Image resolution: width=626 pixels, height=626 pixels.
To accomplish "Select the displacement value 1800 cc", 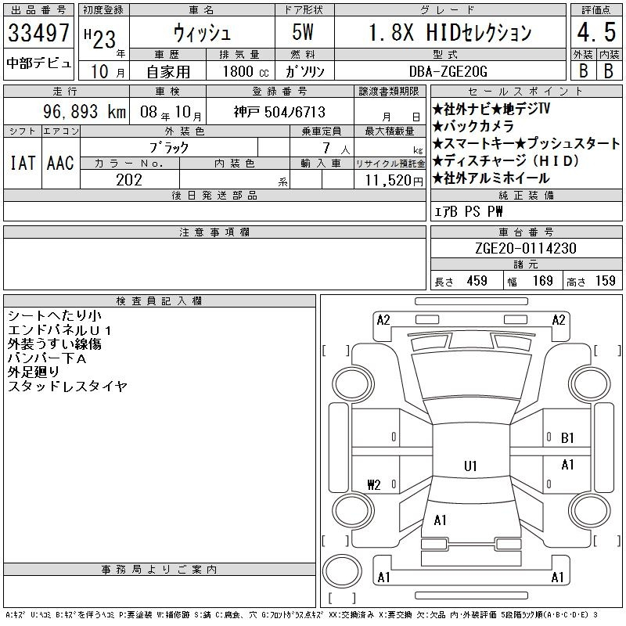I will pos(246,71).
